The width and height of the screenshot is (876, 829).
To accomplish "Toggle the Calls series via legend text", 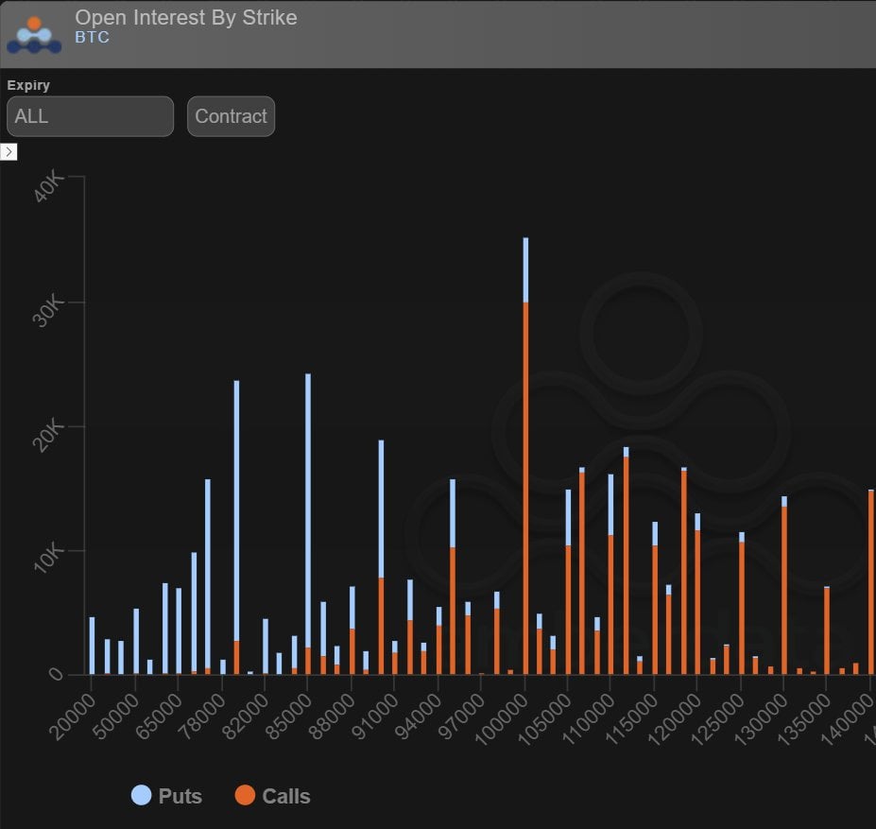I will pyautogui.click(x=285, y=796).
